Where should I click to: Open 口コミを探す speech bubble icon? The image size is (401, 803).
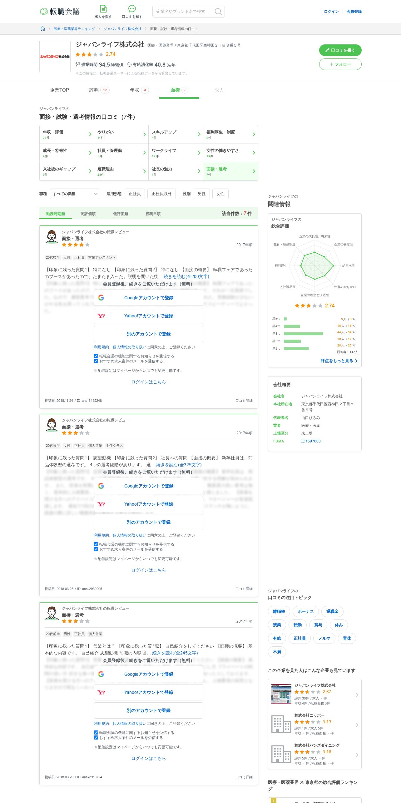pos(132,9)
